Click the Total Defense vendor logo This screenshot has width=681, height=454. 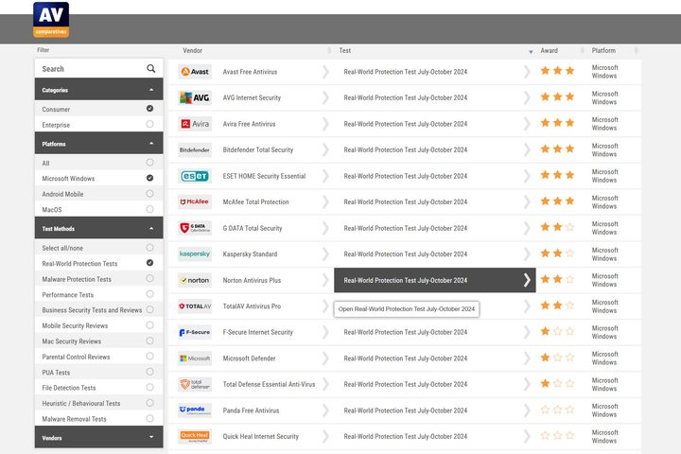[195, 385]
